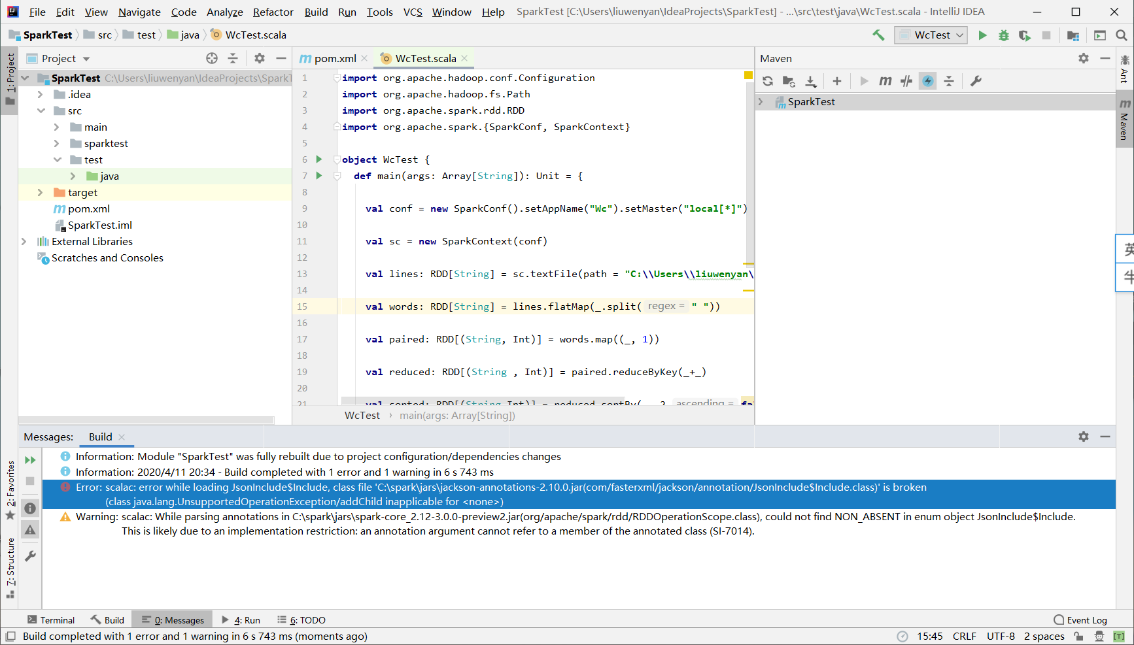Run WcTest with coverage icon
The width and height of the screenshot is (1134, 645).
point(1025,35)
